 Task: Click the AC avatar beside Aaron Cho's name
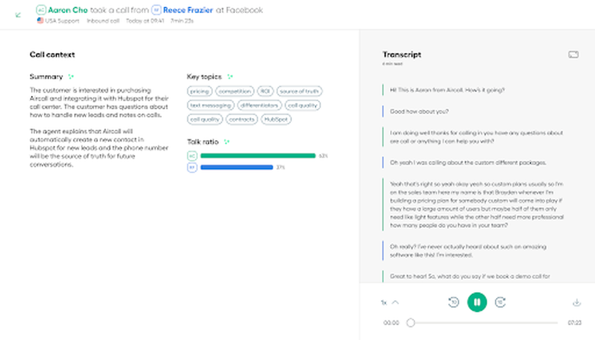[41, 10]
